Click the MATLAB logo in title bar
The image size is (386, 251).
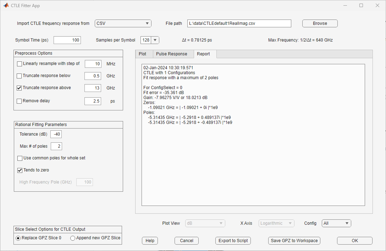6,5
